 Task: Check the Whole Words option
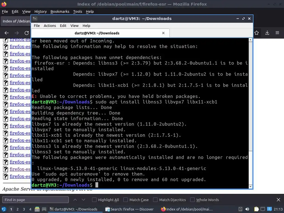[192, 200]
